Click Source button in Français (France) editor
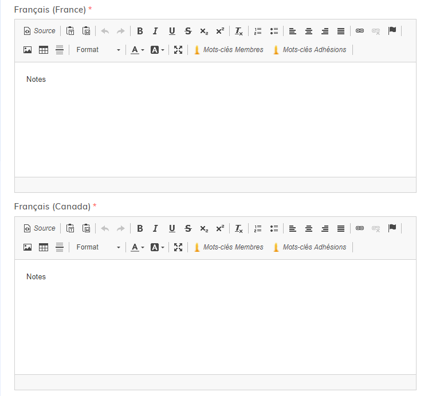 [40, 31]
